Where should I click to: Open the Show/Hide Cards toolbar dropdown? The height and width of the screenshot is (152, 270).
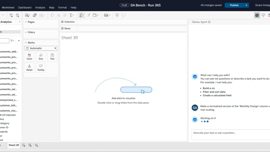107,15
